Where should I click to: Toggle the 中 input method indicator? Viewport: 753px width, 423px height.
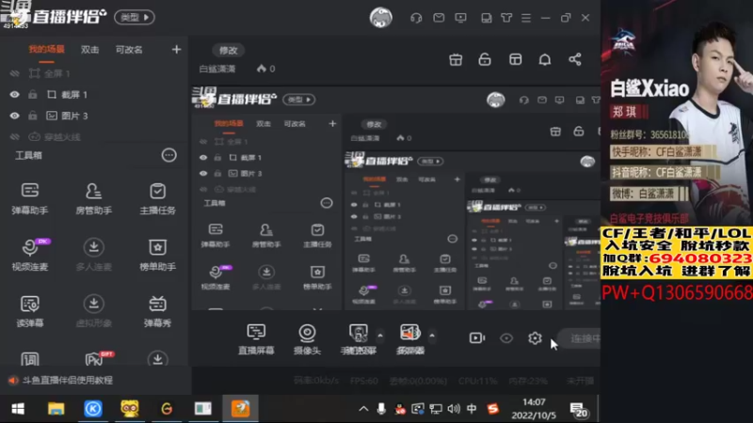click(x=472, y=409)
